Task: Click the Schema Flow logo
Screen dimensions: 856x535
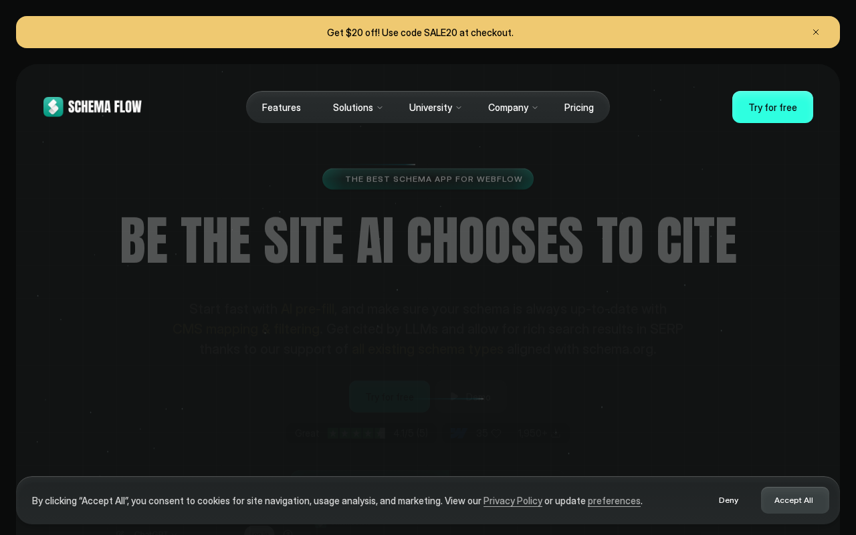Action: point(92,107)
